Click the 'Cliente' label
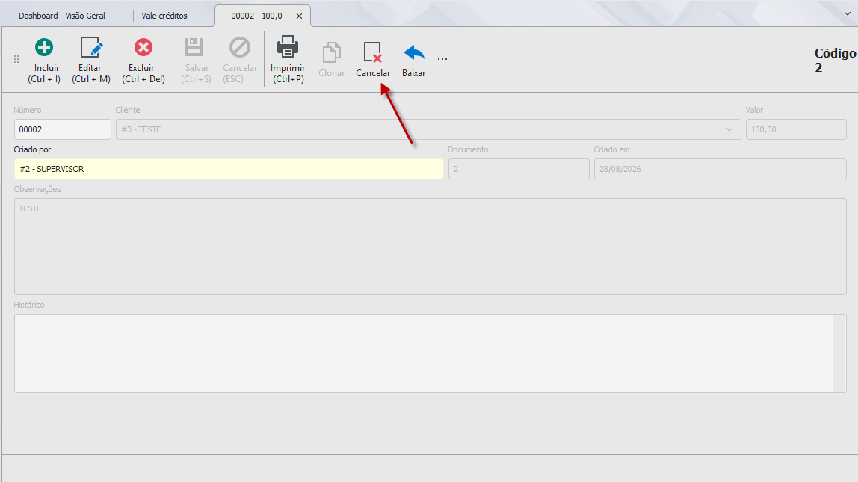 (128, 110)
